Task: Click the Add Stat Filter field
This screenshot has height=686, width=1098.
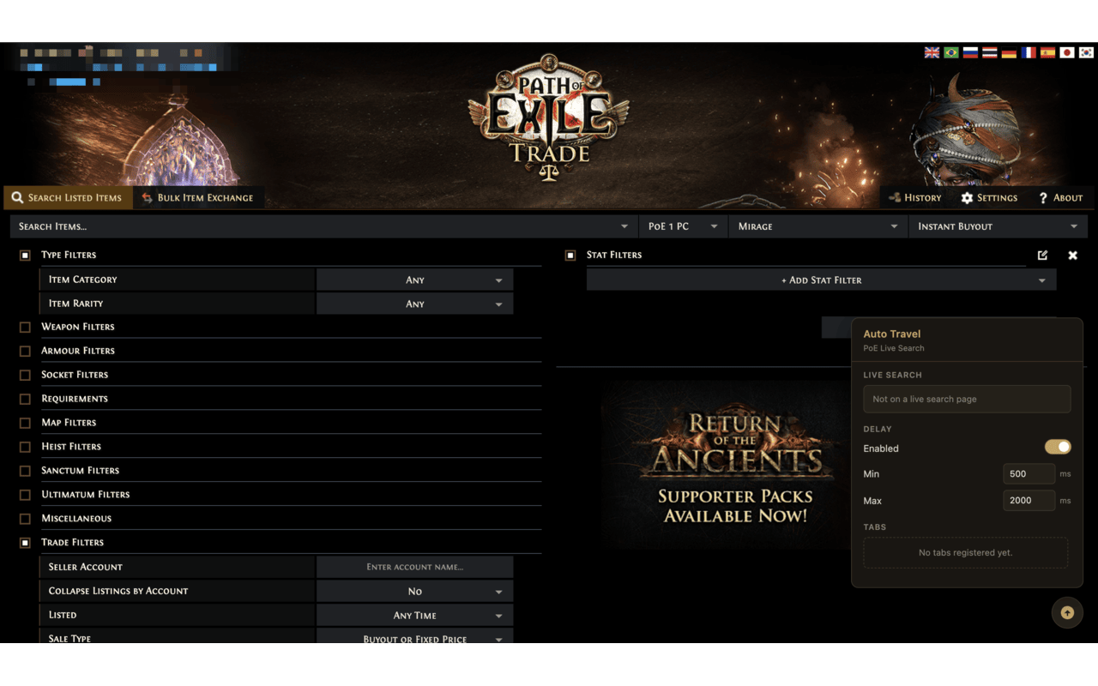Action: [821, 280]
